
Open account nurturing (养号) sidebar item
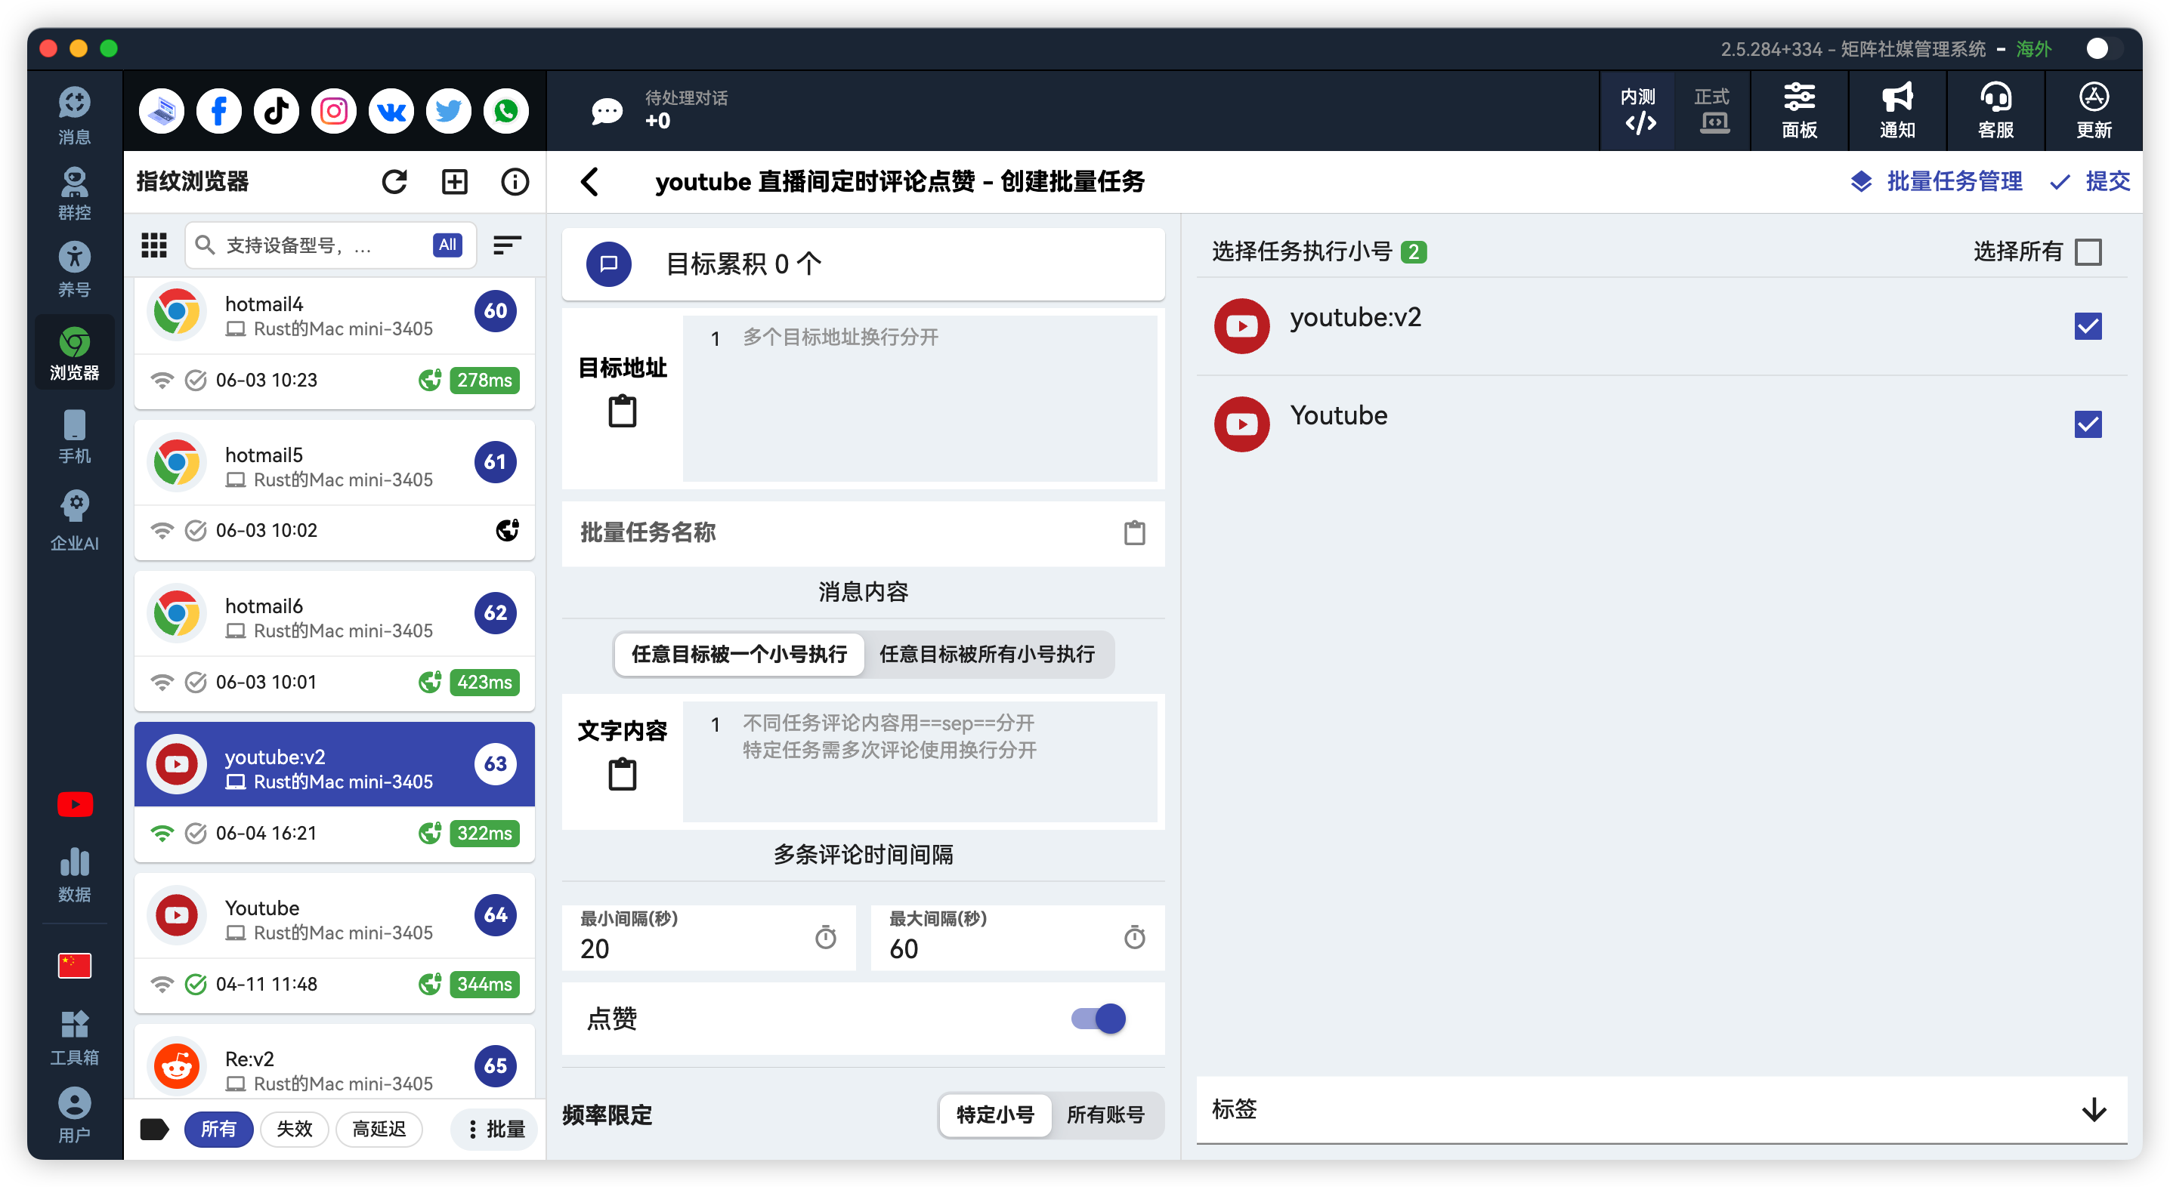tap(74, 270)
